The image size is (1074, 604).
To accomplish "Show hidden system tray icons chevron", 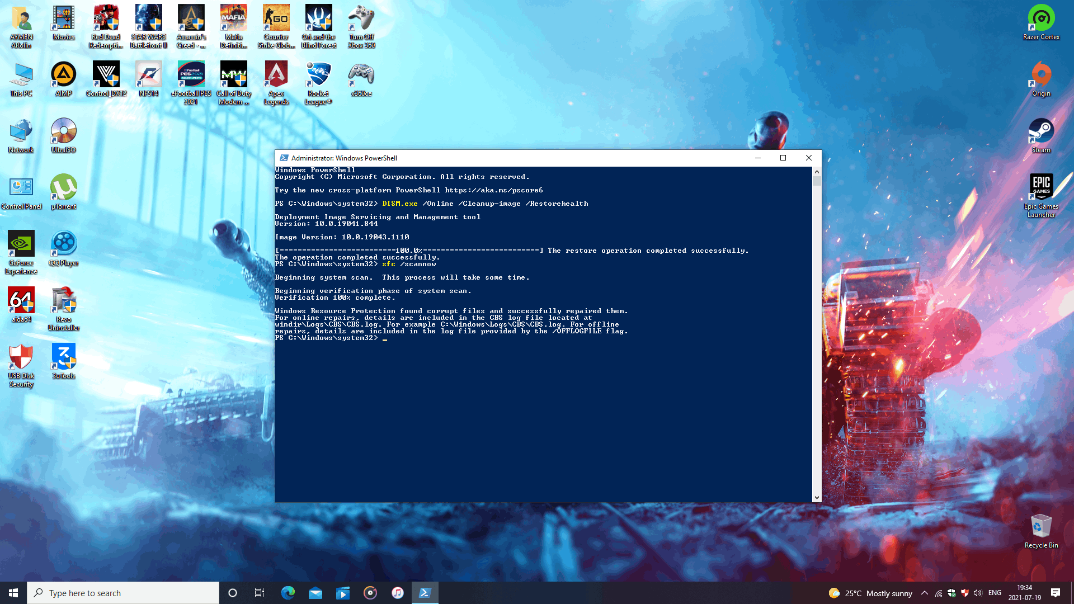I will coord(925,593).
